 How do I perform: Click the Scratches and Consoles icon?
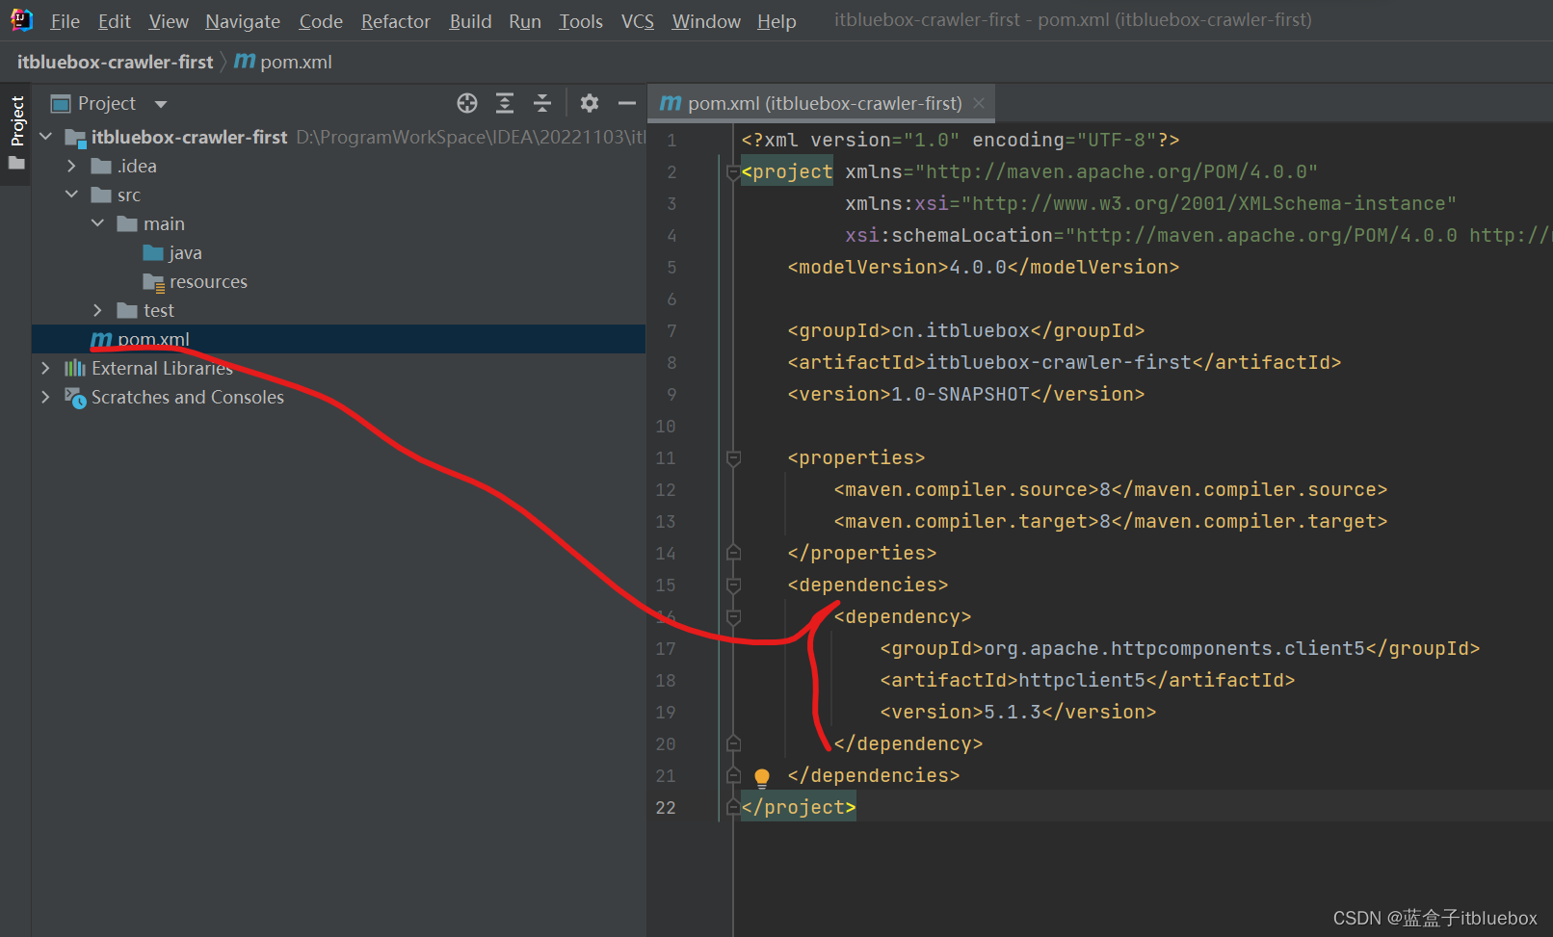click(x=75, y=398)
